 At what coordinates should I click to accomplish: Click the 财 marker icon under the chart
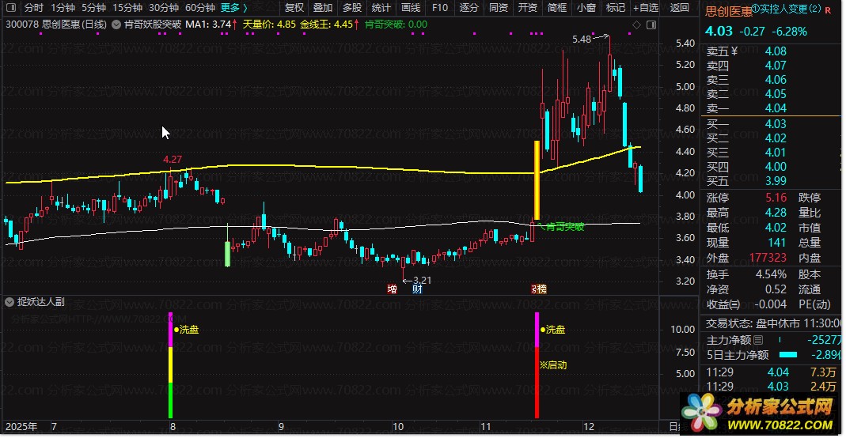coord(417,289)
